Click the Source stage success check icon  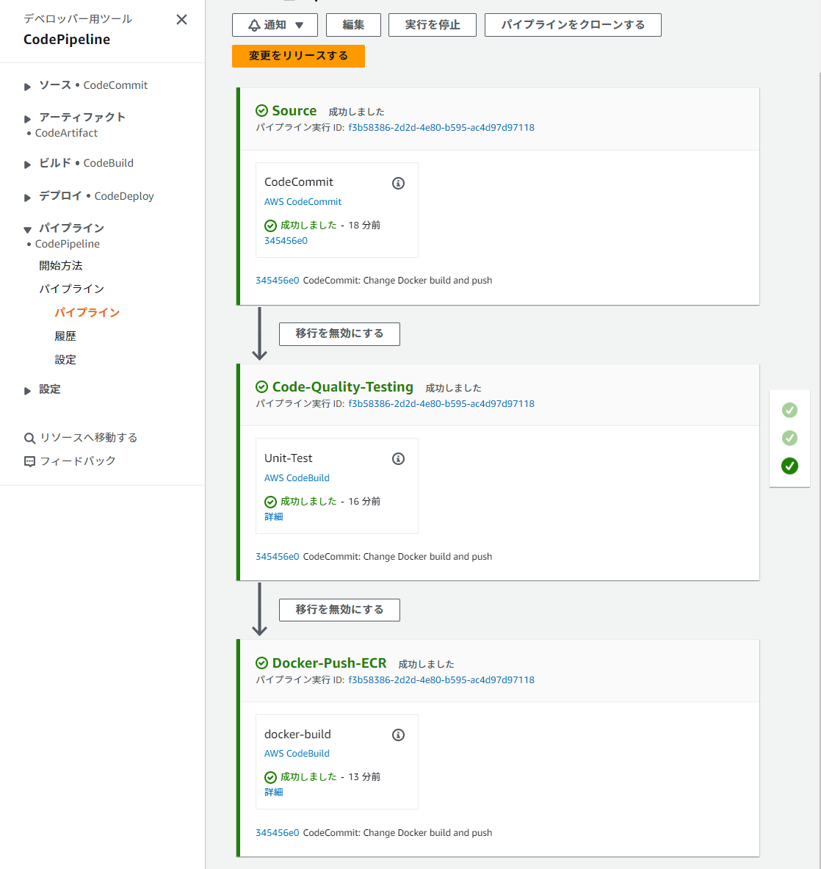(x=261, y=111)
